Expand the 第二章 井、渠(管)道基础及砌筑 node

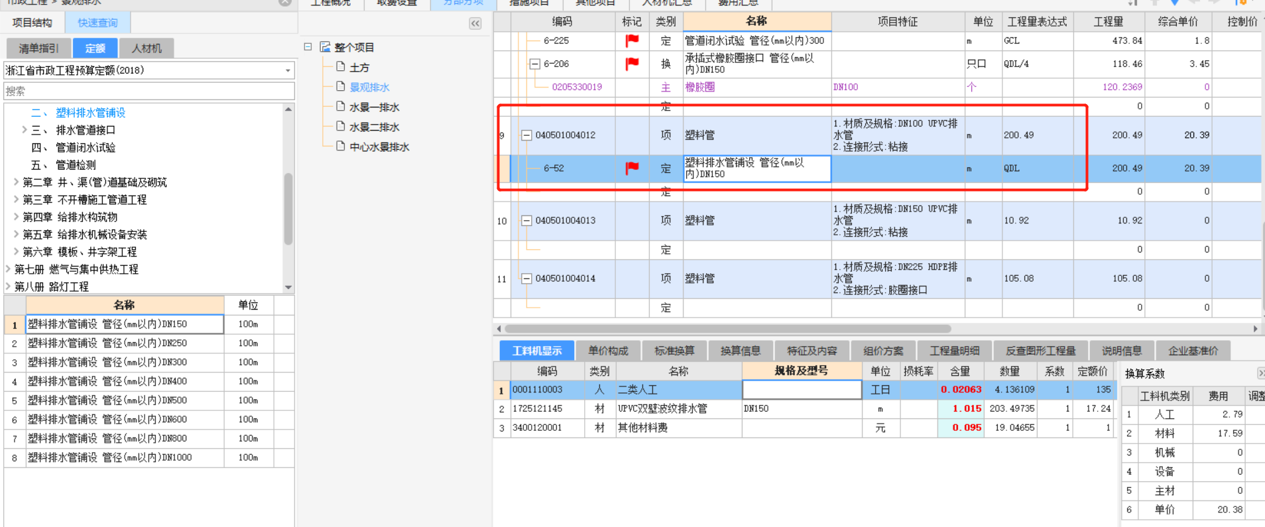(16, 182)
